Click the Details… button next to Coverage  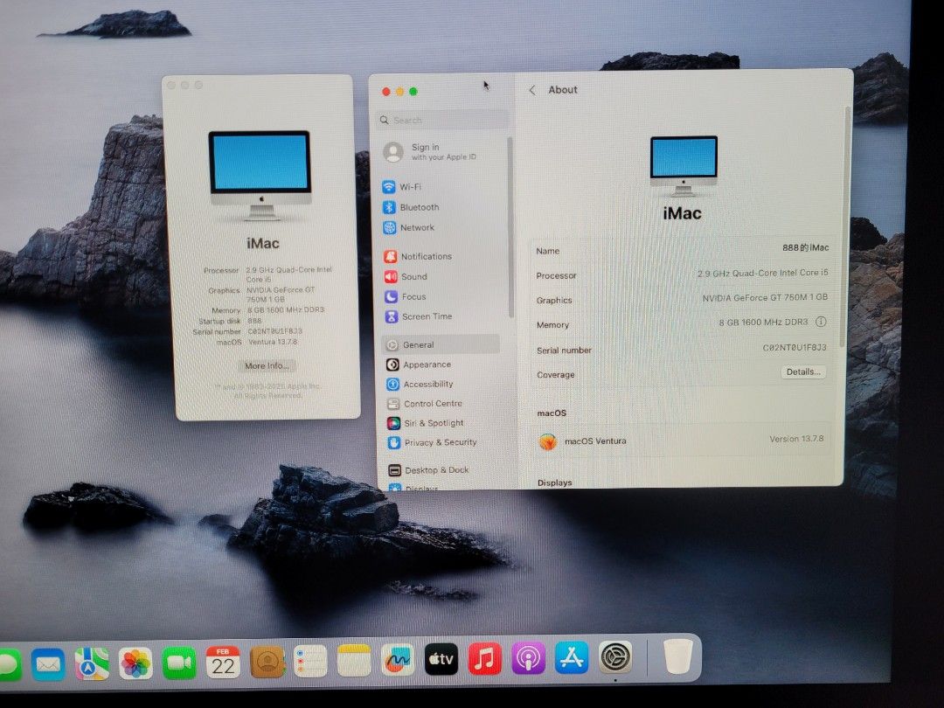pos(803,372)
